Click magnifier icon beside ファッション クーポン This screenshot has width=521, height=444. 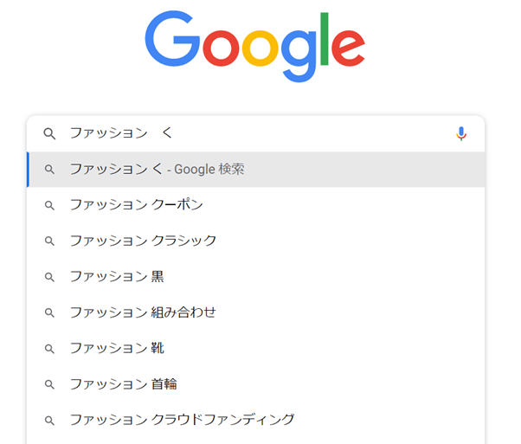click(50, 205)
